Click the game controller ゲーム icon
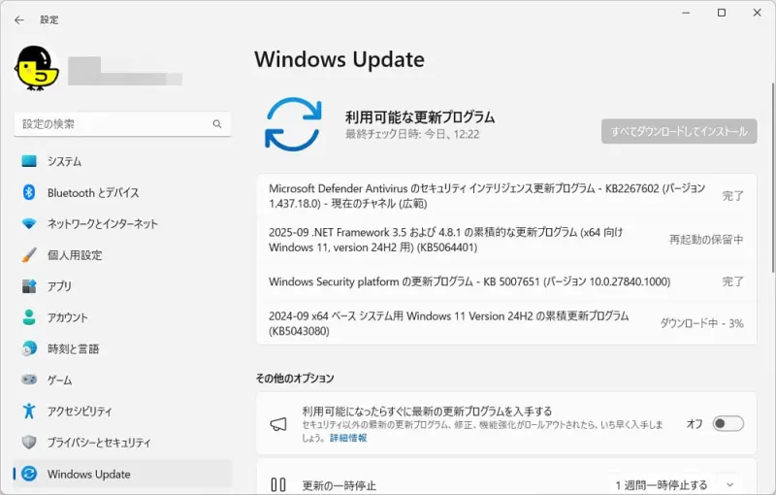The image size is (776, 495). (29, 379)
